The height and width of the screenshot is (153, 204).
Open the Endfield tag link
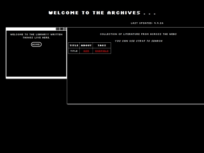102,51
